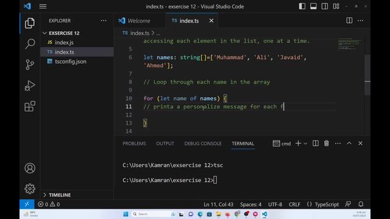The width and height of the screenshot is (390, 219).
Task: Select the index.ts editor tab
Action: coord(185,21)
